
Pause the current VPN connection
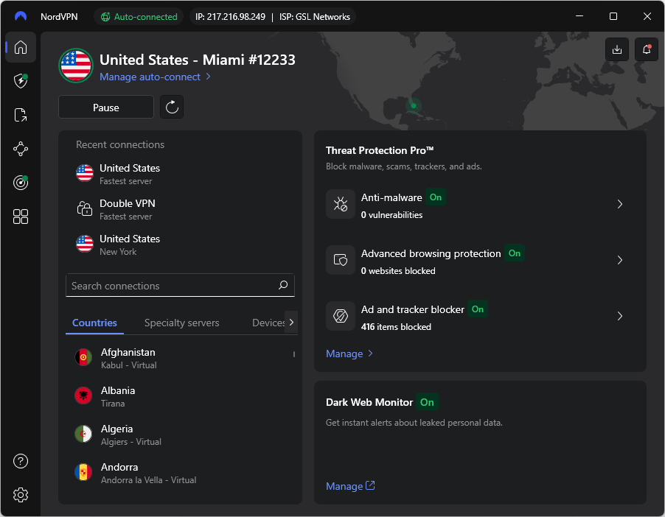[x=105, y=107]
